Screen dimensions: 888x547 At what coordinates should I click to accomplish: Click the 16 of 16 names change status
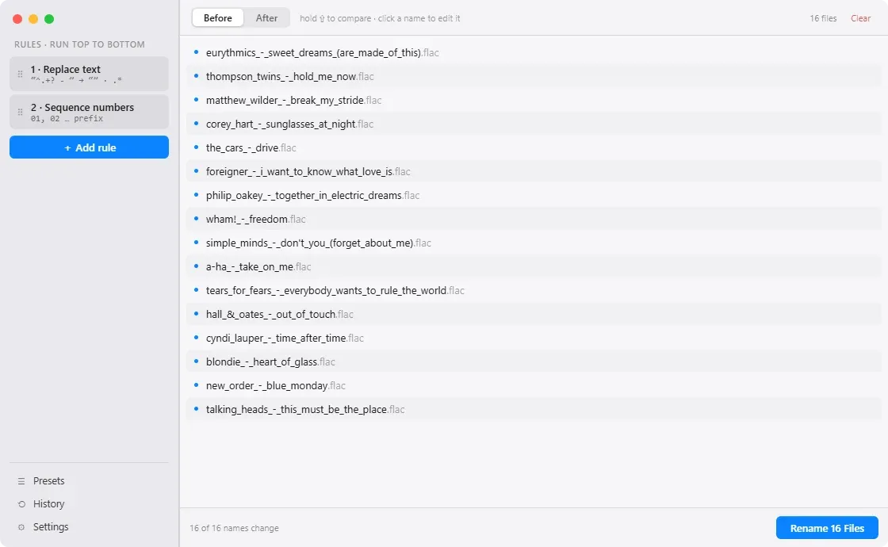click(234, 528)
